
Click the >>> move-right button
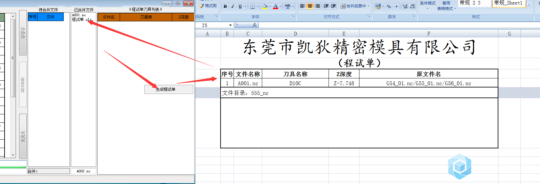click(23, 33)
